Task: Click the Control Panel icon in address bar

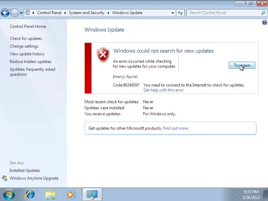Action: (x=27, y=13)
